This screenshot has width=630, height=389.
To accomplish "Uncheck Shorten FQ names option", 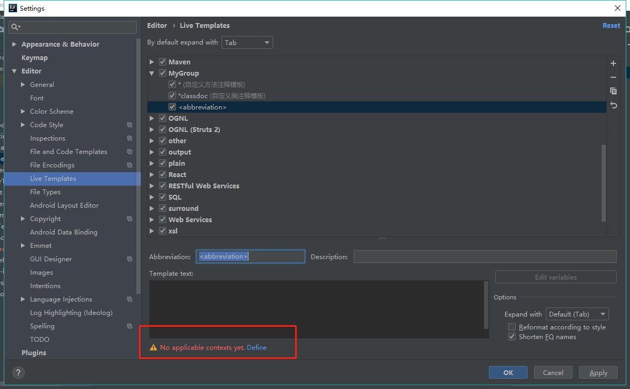I will [512, 337].
